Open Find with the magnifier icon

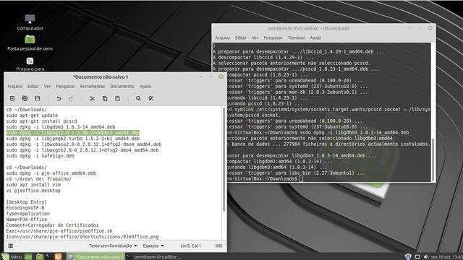(x=138, y=98)
